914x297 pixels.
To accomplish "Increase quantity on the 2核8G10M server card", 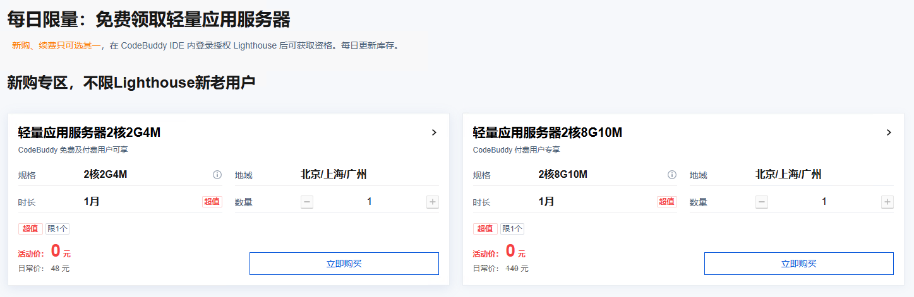I will 887,202.
